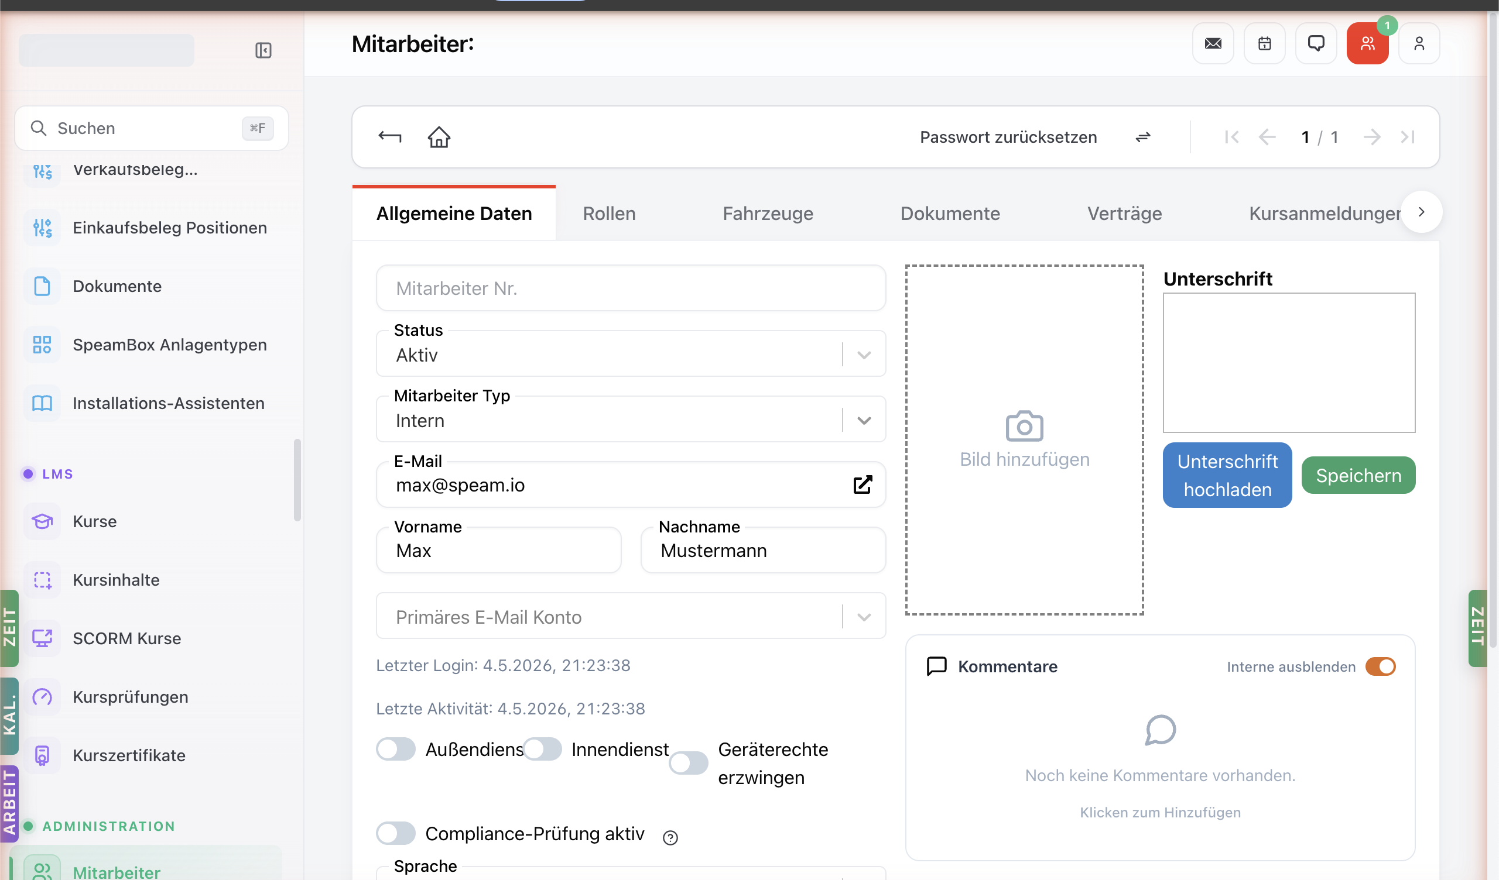Switch to the Rollen tab
The width and height of the screenshot is (1499, 880).
pos(609,213)
